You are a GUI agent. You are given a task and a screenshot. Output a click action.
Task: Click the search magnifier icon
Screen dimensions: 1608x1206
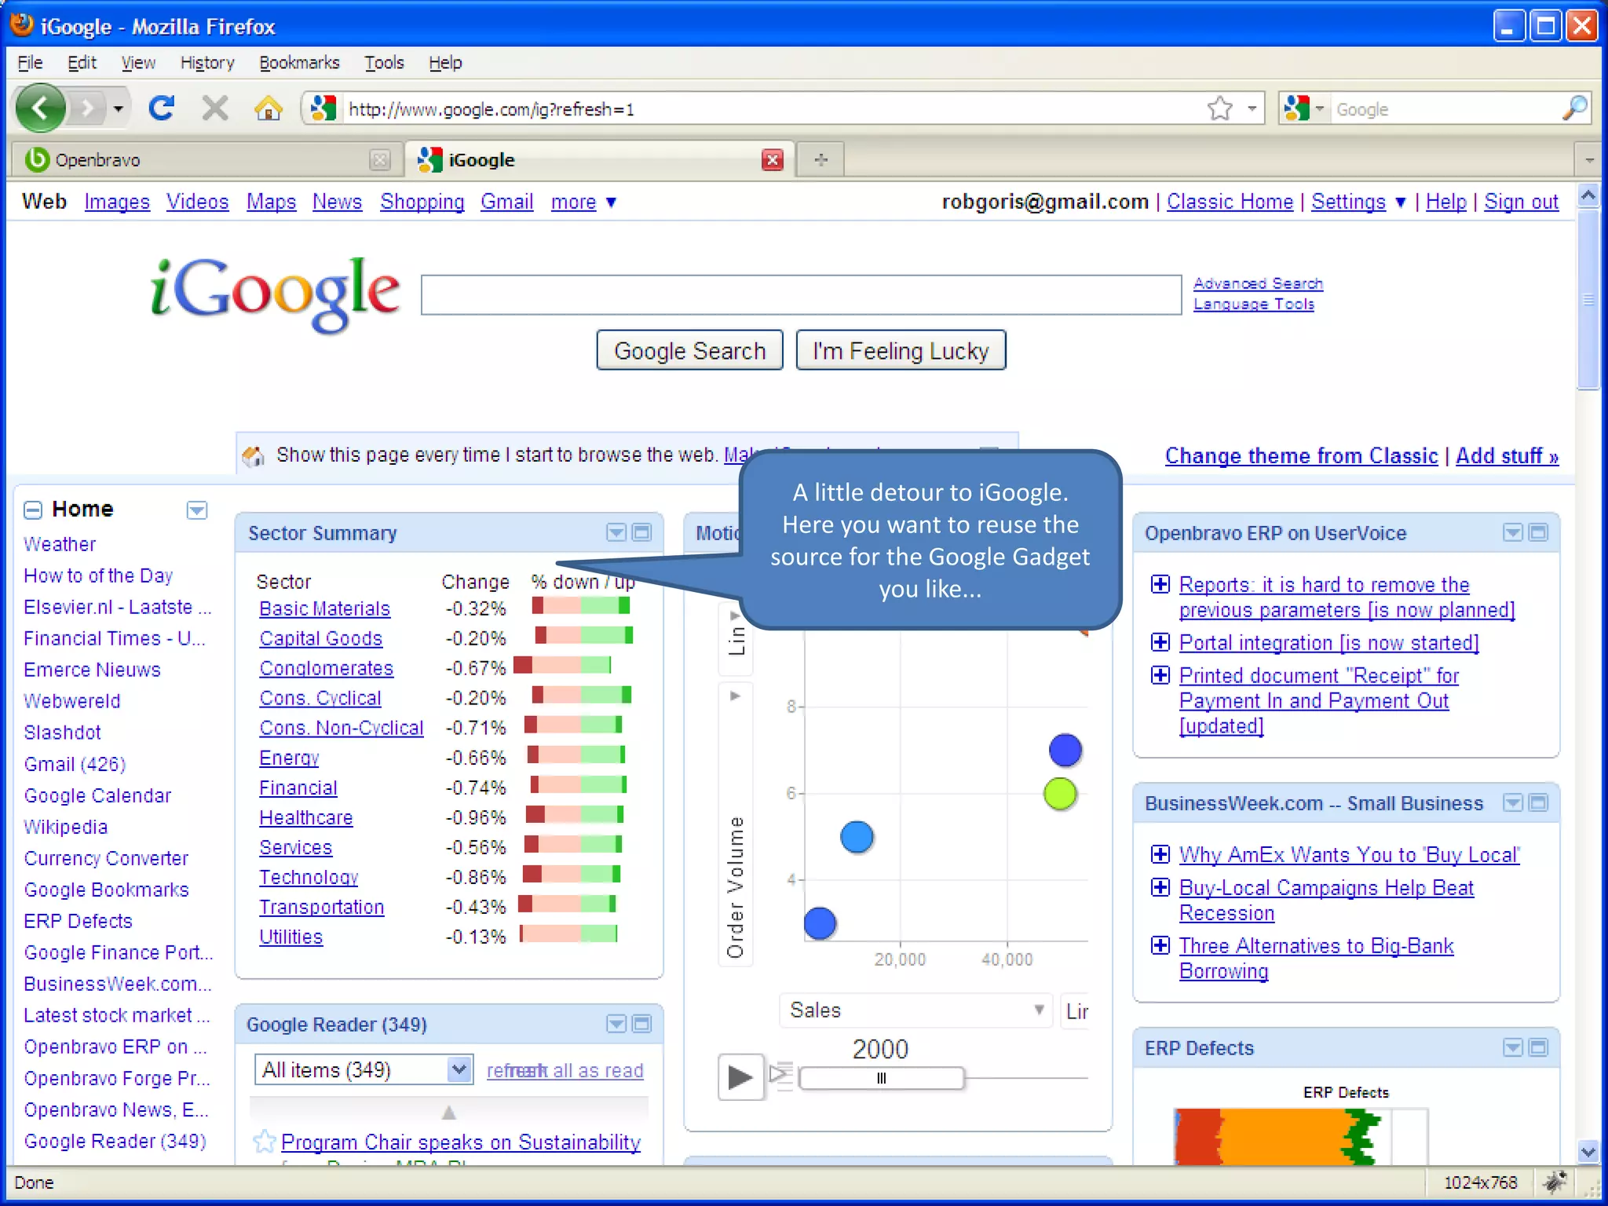coord(1575,108)
